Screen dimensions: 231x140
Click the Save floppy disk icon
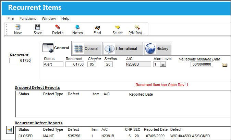pos(38,27)
